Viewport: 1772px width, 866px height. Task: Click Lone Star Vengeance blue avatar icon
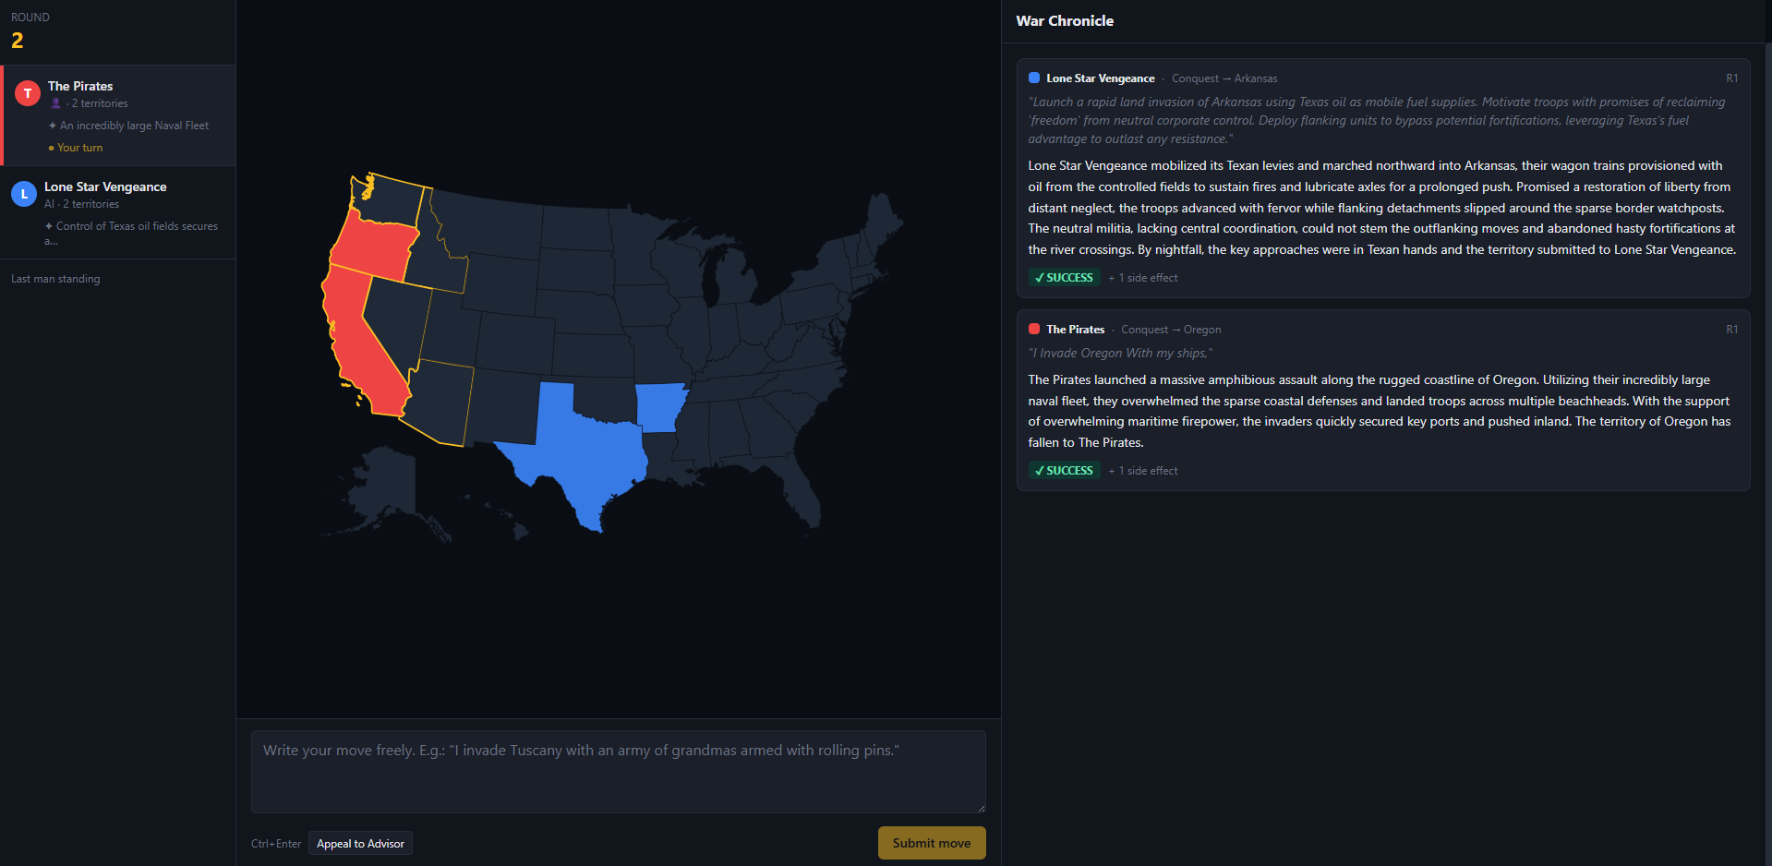coord(24,193)
